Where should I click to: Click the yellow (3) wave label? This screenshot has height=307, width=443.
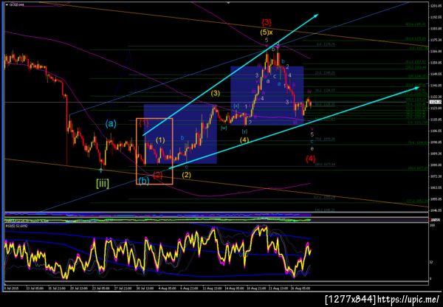tap(215, 94)
